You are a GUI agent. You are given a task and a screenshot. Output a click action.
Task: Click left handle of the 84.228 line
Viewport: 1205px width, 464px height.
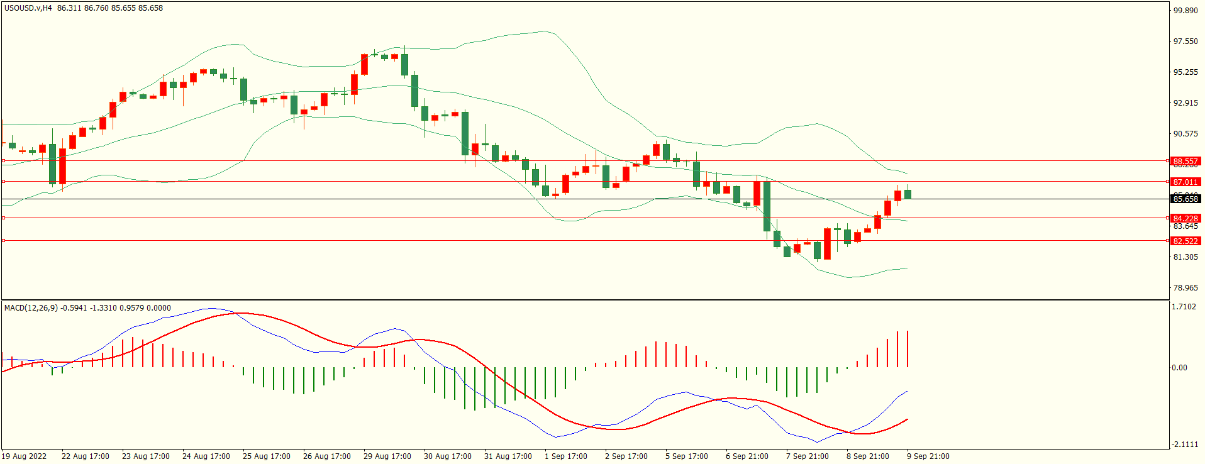[4, 218]
